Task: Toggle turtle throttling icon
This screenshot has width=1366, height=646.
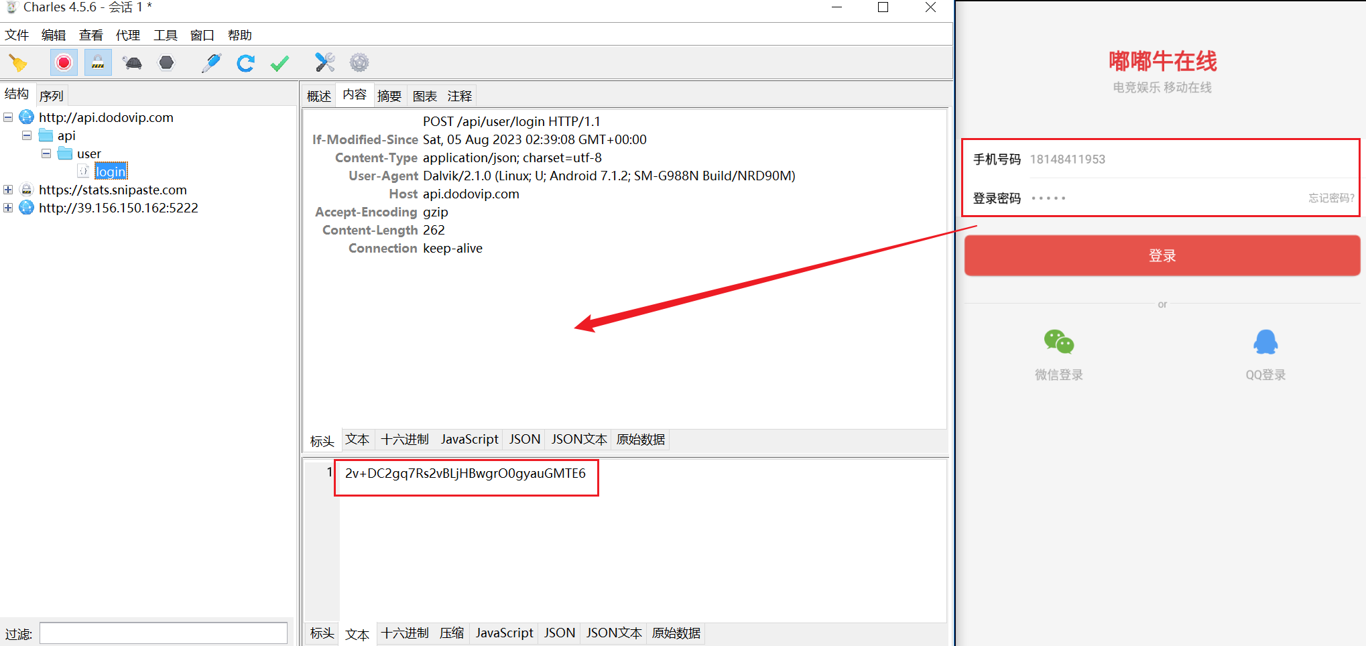Action: 132,63
